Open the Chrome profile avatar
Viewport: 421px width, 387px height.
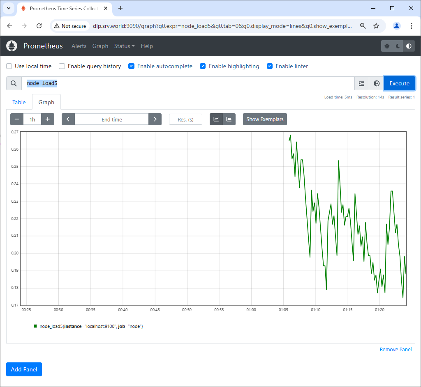397,26
